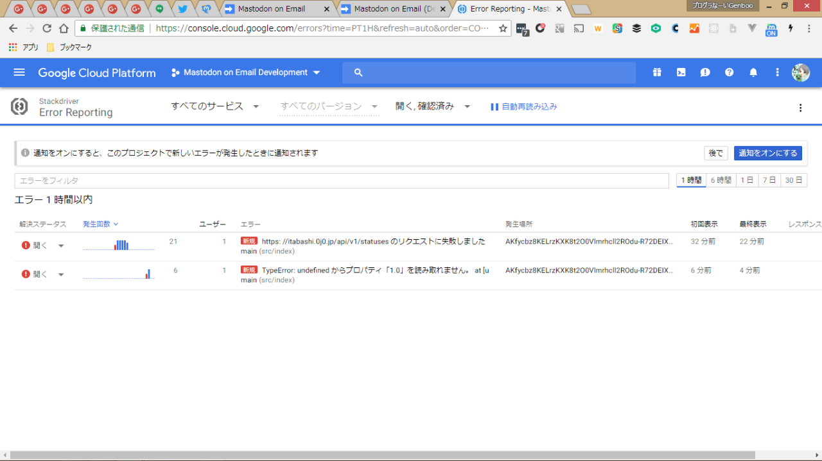Open the notifications bell icon

[753, 72]
